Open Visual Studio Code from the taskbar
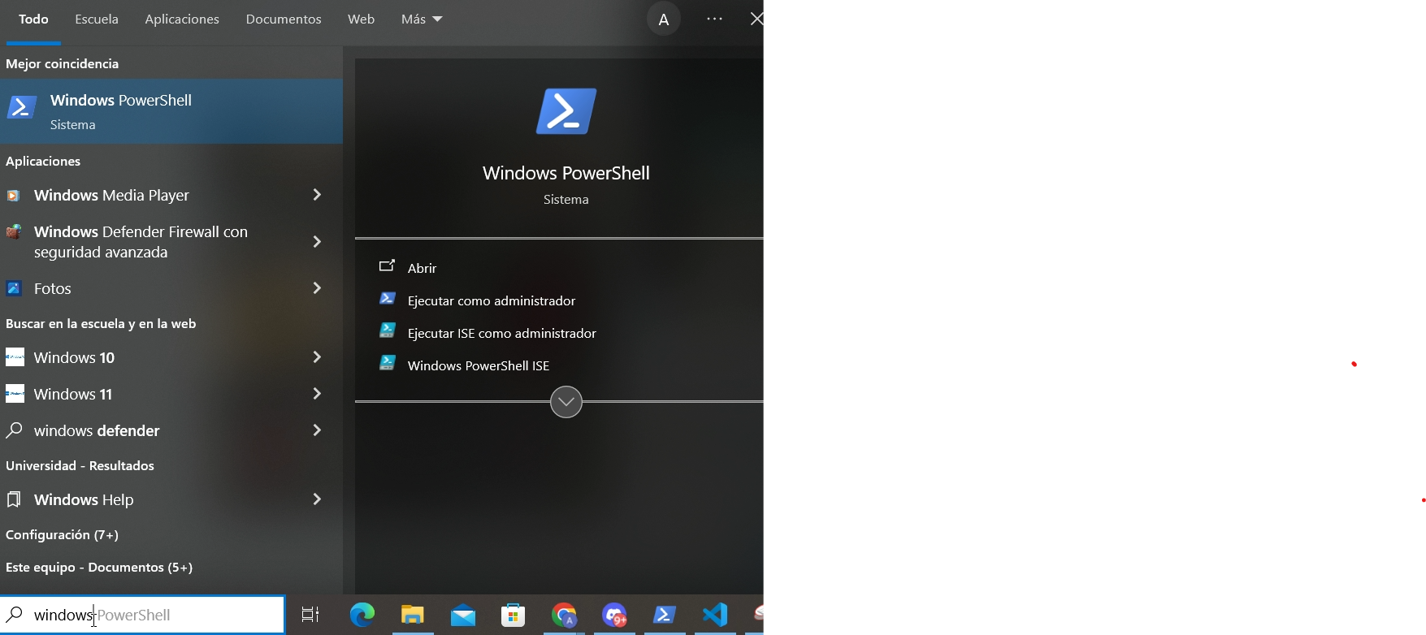 (715, 615)
